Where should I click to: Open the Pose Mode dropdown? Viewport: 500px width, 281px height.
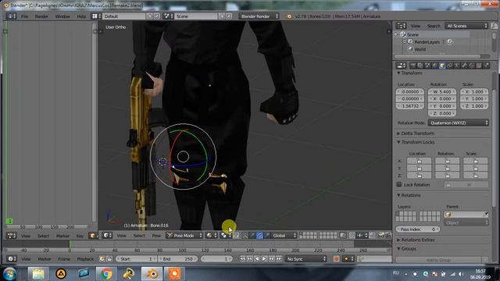click(184, 236)
